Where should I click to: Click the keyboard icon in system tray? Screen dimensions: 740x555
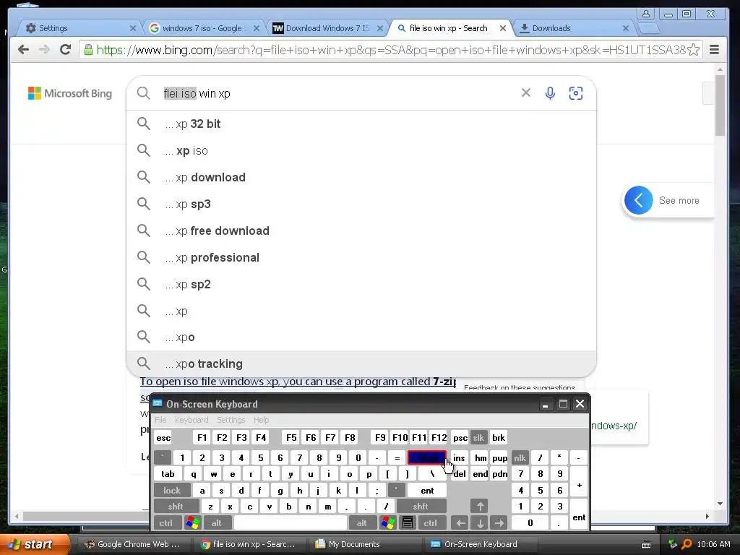point(646,545)
